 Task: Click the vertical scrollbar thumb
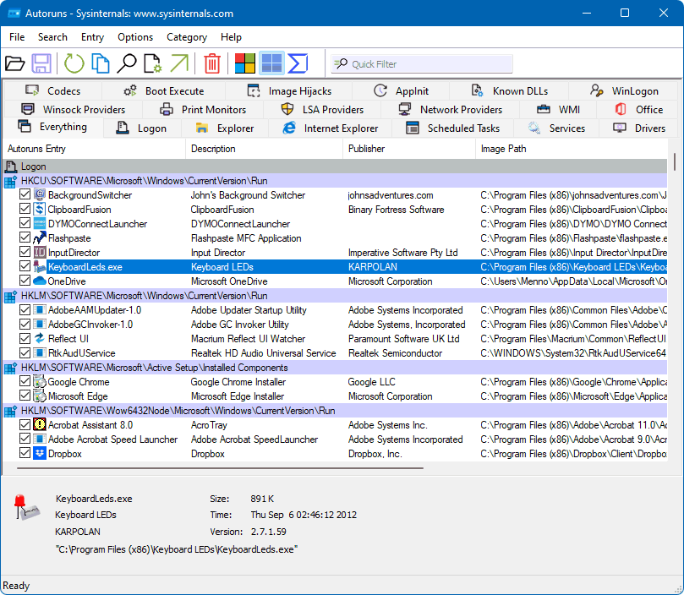675,161
